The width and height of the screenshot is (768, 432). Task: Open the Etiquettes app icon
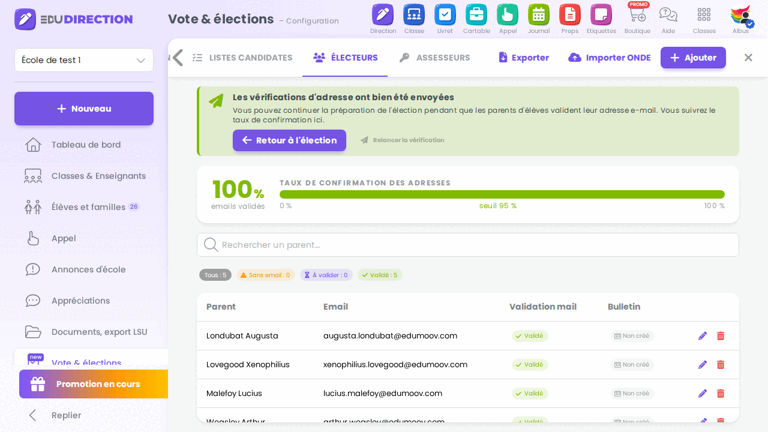tap(601, 14)
